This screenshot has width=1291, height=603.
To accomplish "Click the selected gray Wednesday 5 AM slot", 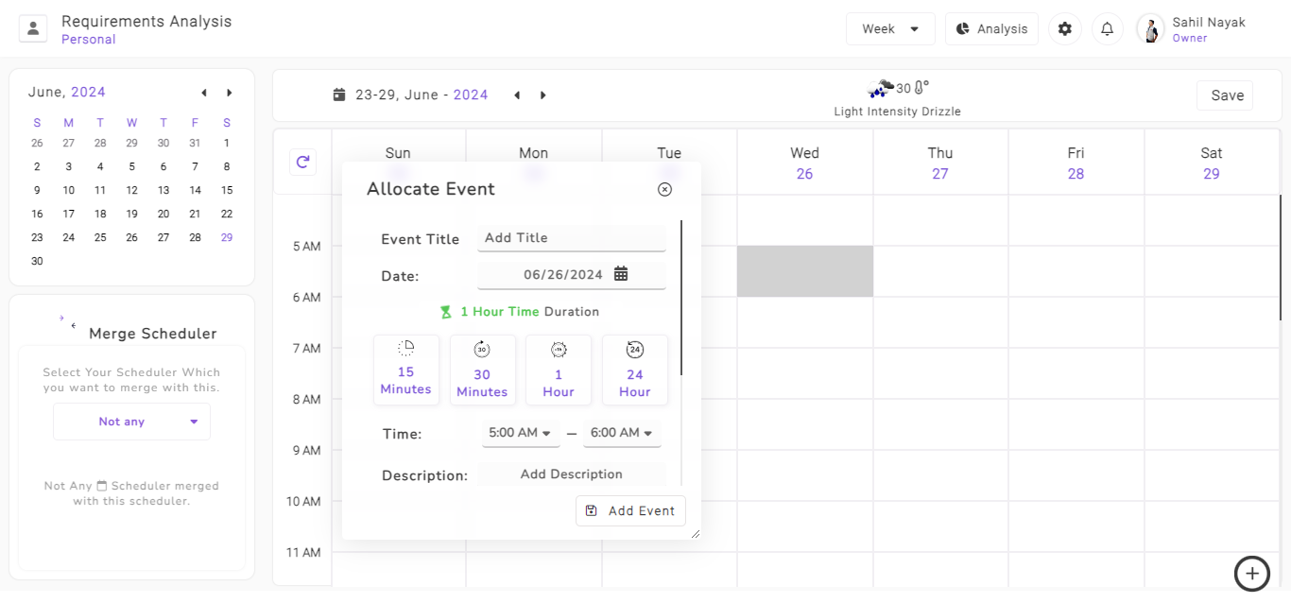I will click(x=805, y=271).
